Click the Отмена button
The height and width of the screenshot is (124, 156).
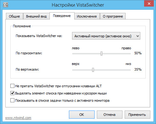pos(110,115)
